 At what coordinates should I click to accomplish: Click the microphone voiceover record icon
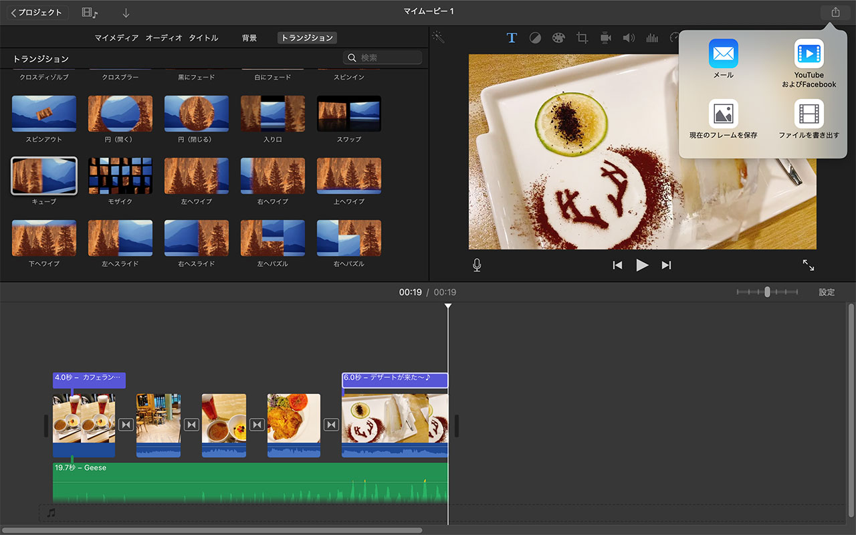[x=477, y=265]
